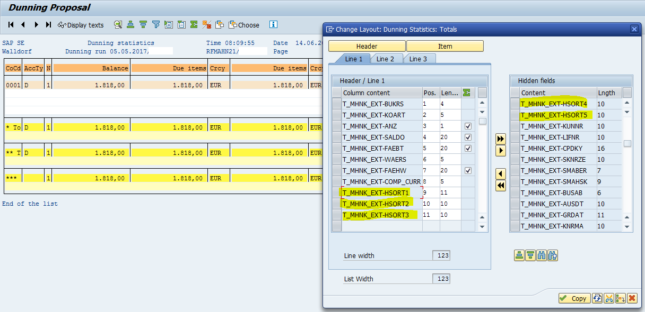Select T_MHNK_EXT-HSORT2 column content cell
Viewport: 645px width, 312px height.
(x=382, y=204)
